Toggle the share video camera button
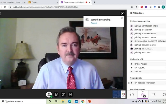The image size is (166, 104). pos(63,95)
